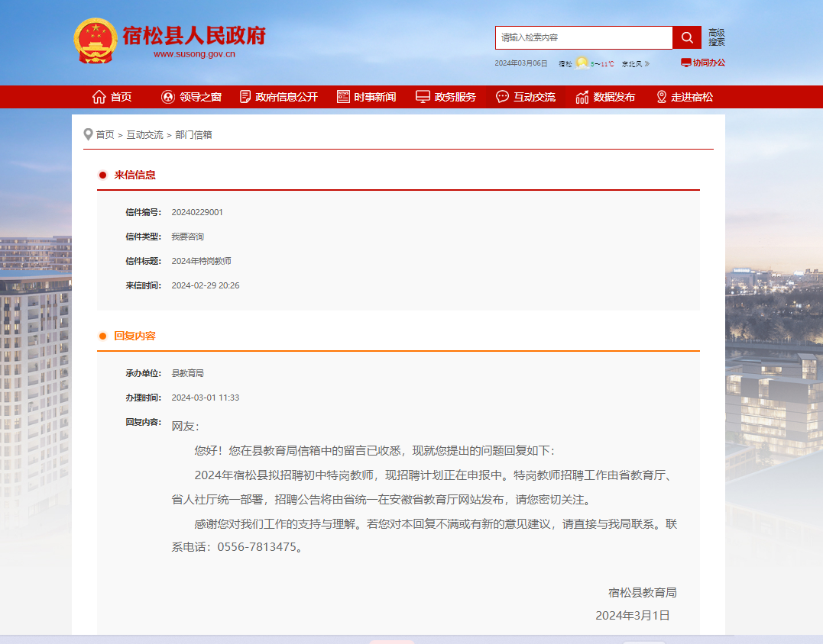Click the red search magnifier button
Viewport: 823px width, 644px height.
(x=686, y=37)
